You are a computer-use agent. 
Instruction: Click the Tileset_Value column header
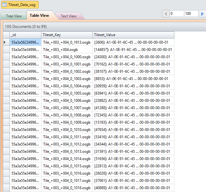(134, 35)
